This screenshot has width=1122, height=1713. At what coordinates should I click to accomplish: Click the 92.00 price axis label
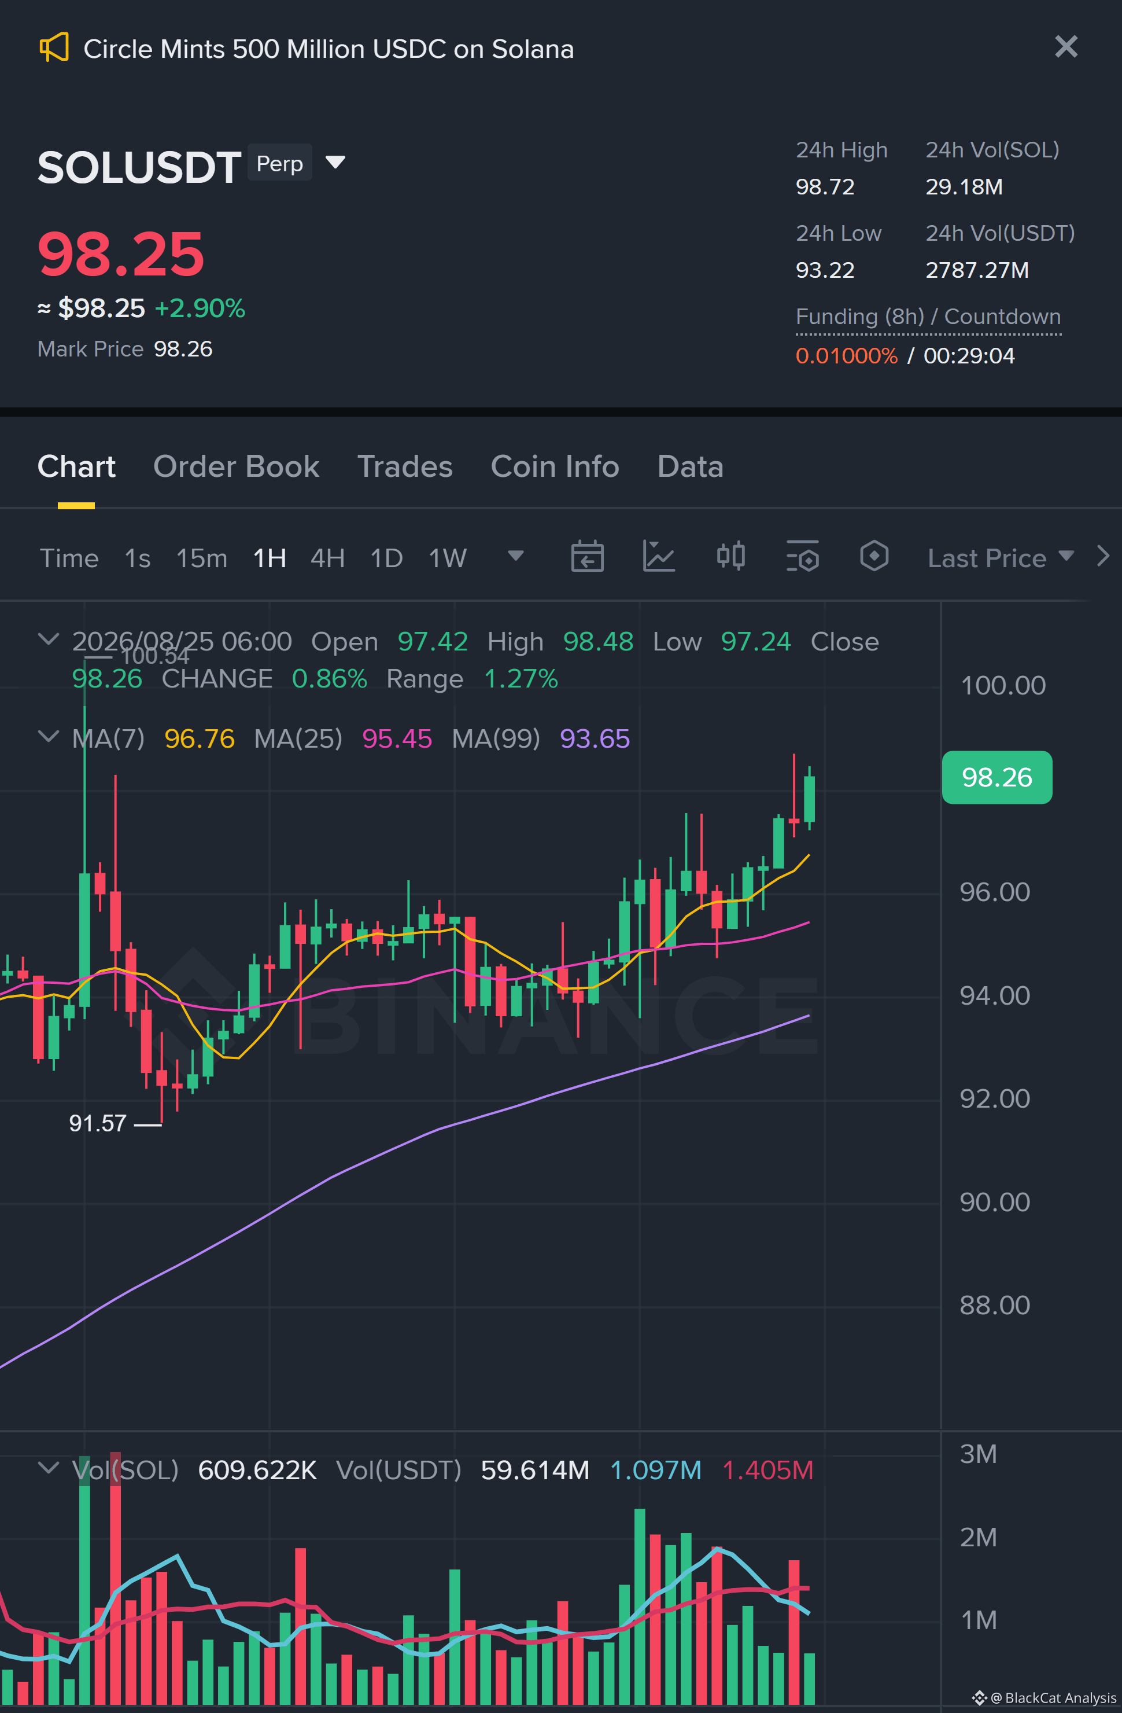[995, 1098]
